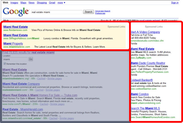
Task: Click the Location input field with 'miami'
Action: (x=15, y=59)
